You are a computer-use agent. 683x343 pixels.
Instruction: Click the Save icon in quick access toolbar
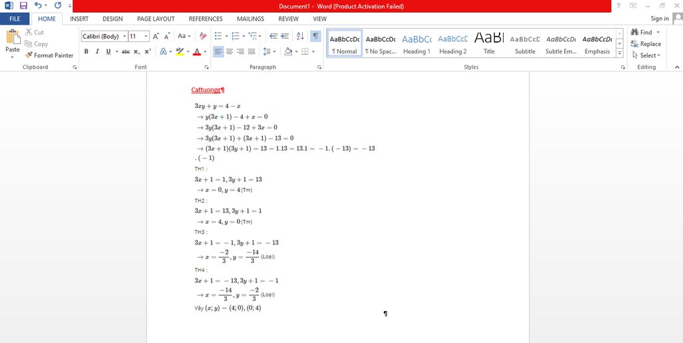[23, 5]
